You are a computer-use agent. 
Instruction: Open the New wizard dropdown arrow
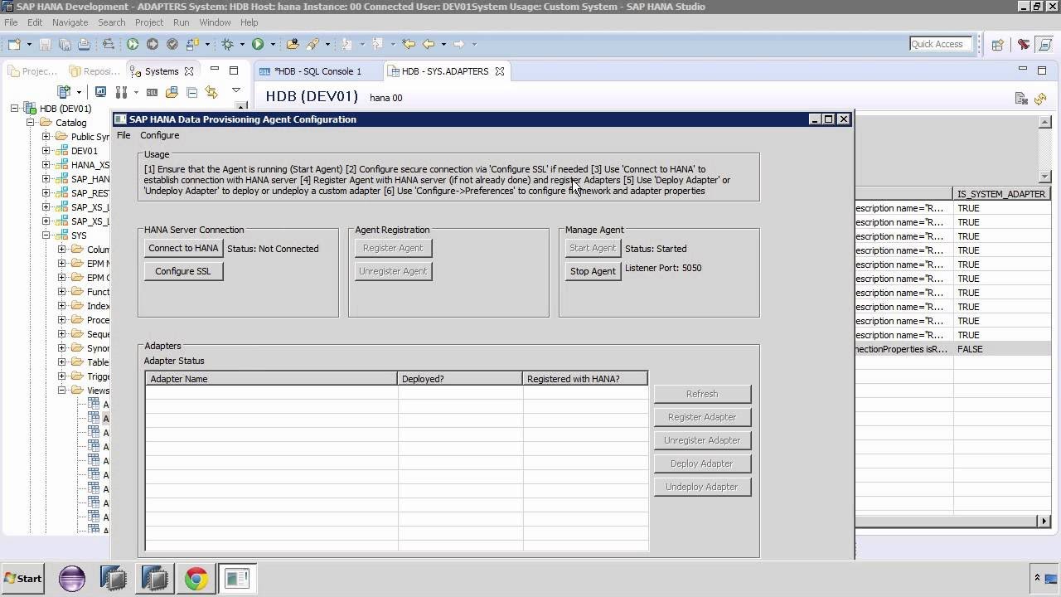point(29,44)
